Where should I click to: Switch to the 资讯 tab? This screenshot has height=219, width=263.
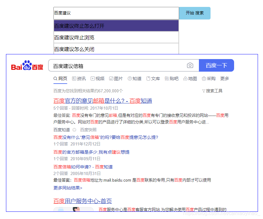[79, 79]
